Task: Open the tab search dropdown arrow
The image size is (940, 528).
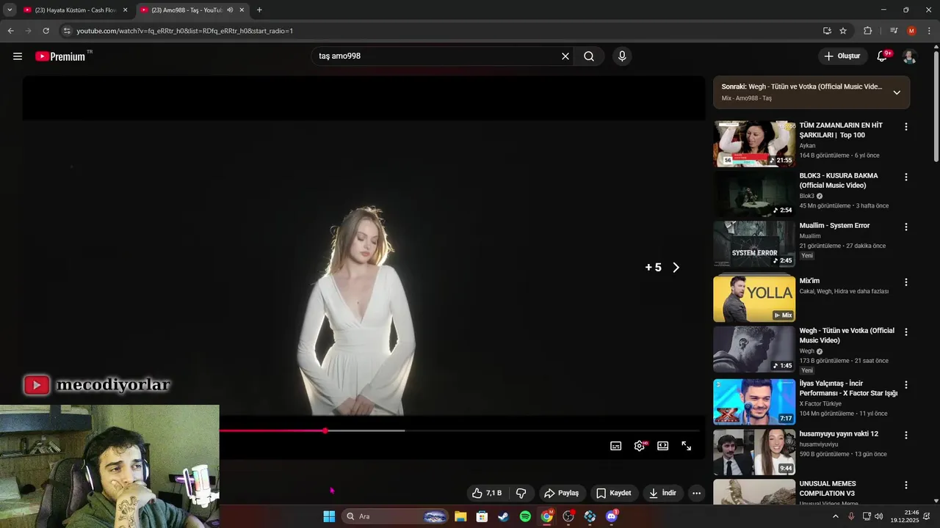Action: [10, 10]
